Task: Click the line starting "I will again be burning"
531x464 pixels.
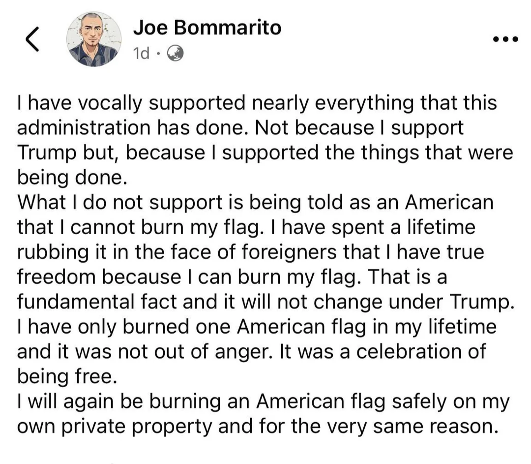Action: pos(263,401)
